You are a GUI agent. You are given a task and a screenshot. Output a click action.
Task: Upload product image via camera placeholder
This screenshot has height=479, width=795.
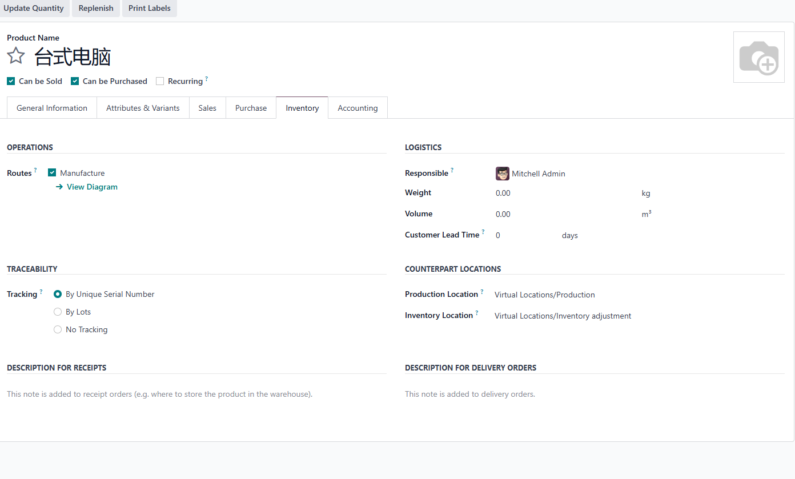click(758, 57)
